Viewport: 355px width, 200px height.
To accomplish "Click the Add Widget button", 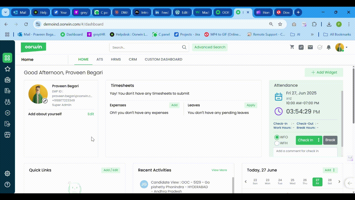I will (x=324, y=72).
